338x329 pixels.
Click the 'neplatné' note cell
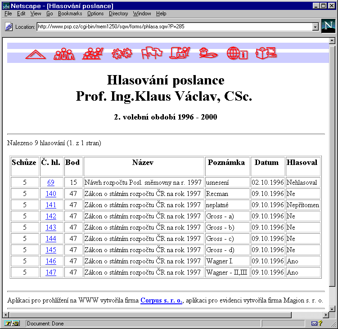click(x=227, y=205)
